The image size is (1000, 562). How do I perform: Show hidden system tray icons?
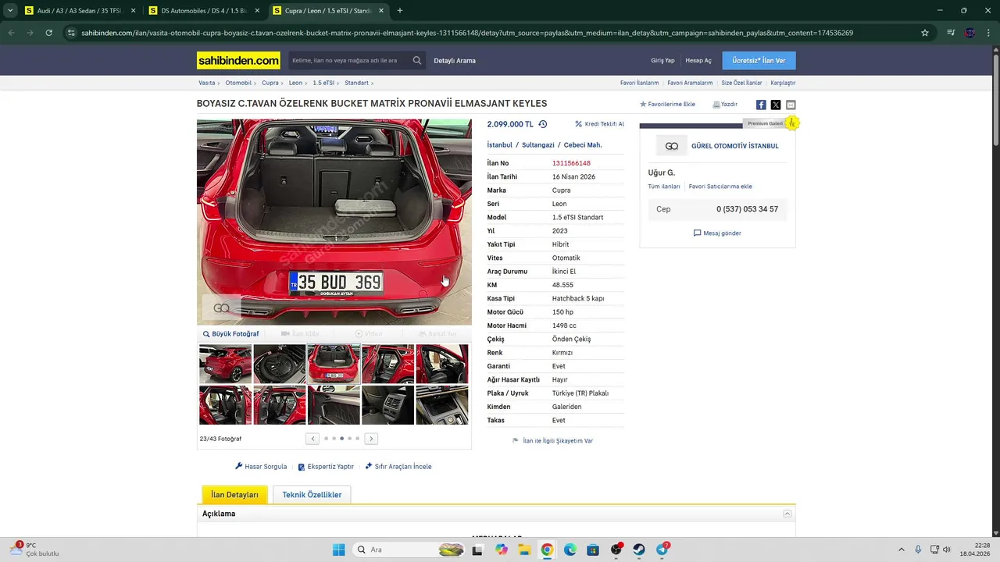[x=901, y=550]
